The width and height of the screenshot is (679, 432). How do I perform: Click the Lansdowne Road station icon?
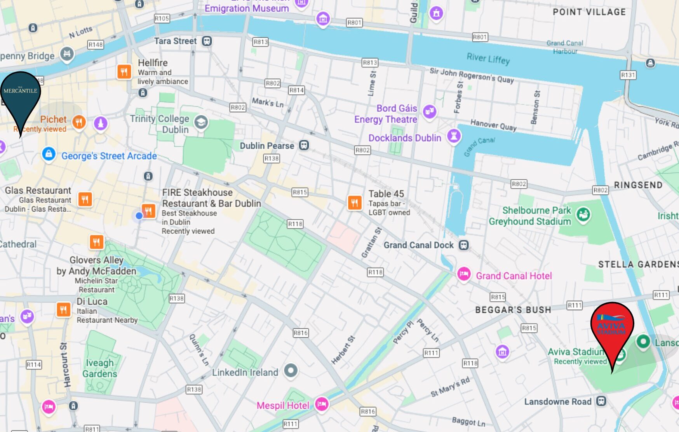(x=601, y=401)
